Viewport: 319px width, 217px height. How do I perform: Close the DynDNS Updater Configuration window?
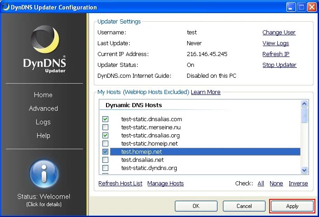312,7
